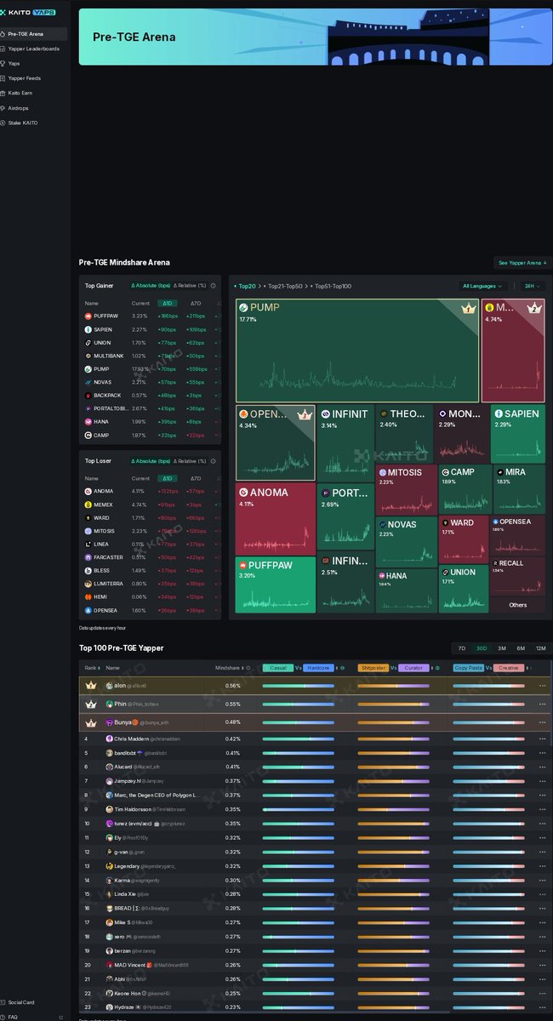Switch Top Gainer to Absolute (bps)
Image resolution: width=553 pixels, height=1021 pixels.
tap(150, 286)
